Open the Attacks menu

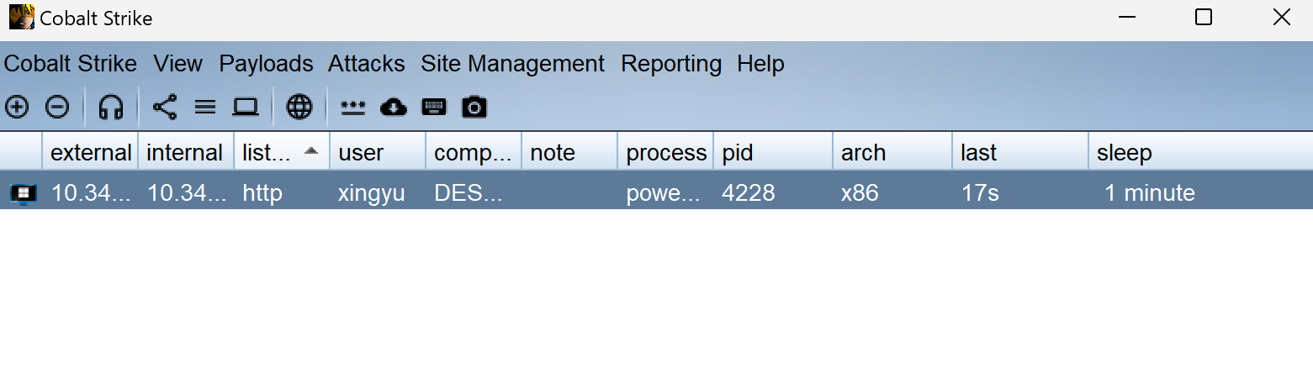coord(367,64)
